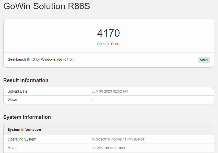Select the Model value GoWin Solution R86S

tap(109, 148)
